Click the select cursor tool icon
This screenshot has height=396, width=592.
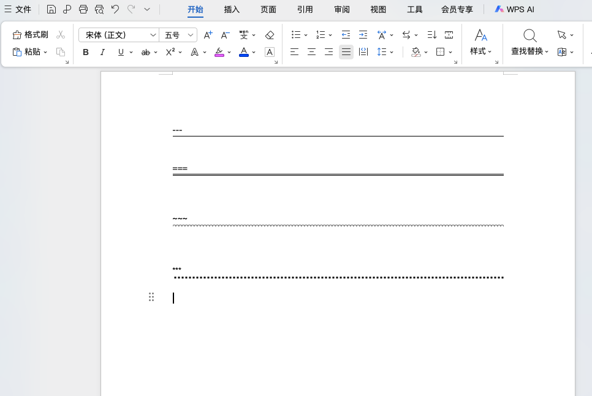pos(562,35)
